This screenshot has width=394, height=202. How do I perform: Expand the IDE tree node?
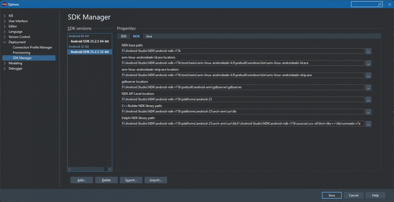point(4,16)
